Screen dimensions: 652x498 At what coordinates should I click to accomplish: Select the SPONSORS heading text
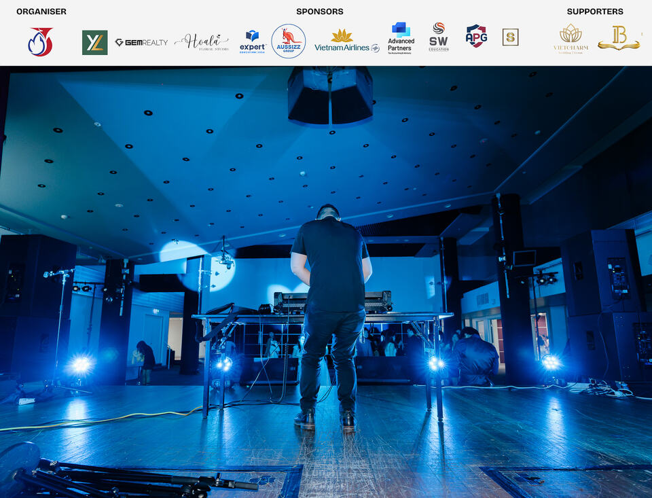(320, 12)
